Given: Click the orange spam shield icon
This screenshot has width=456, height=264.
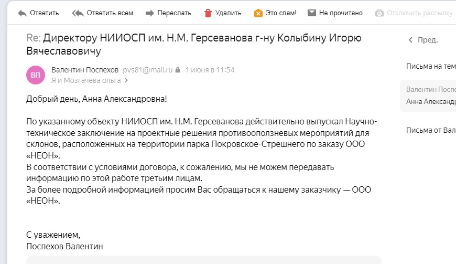Looking at the screenshot, I should click(x=258, y=13).
